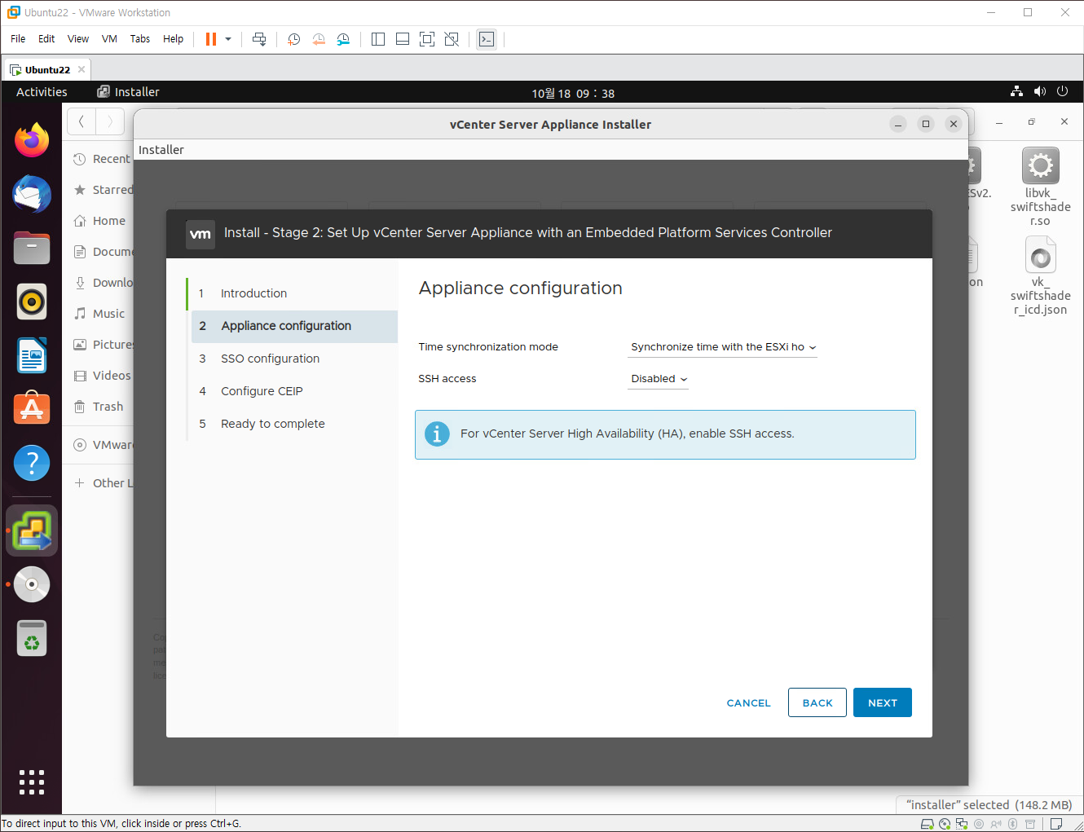Open the power options dropdown arrow
The image size is (1084, 832).
tap(228, 39)
